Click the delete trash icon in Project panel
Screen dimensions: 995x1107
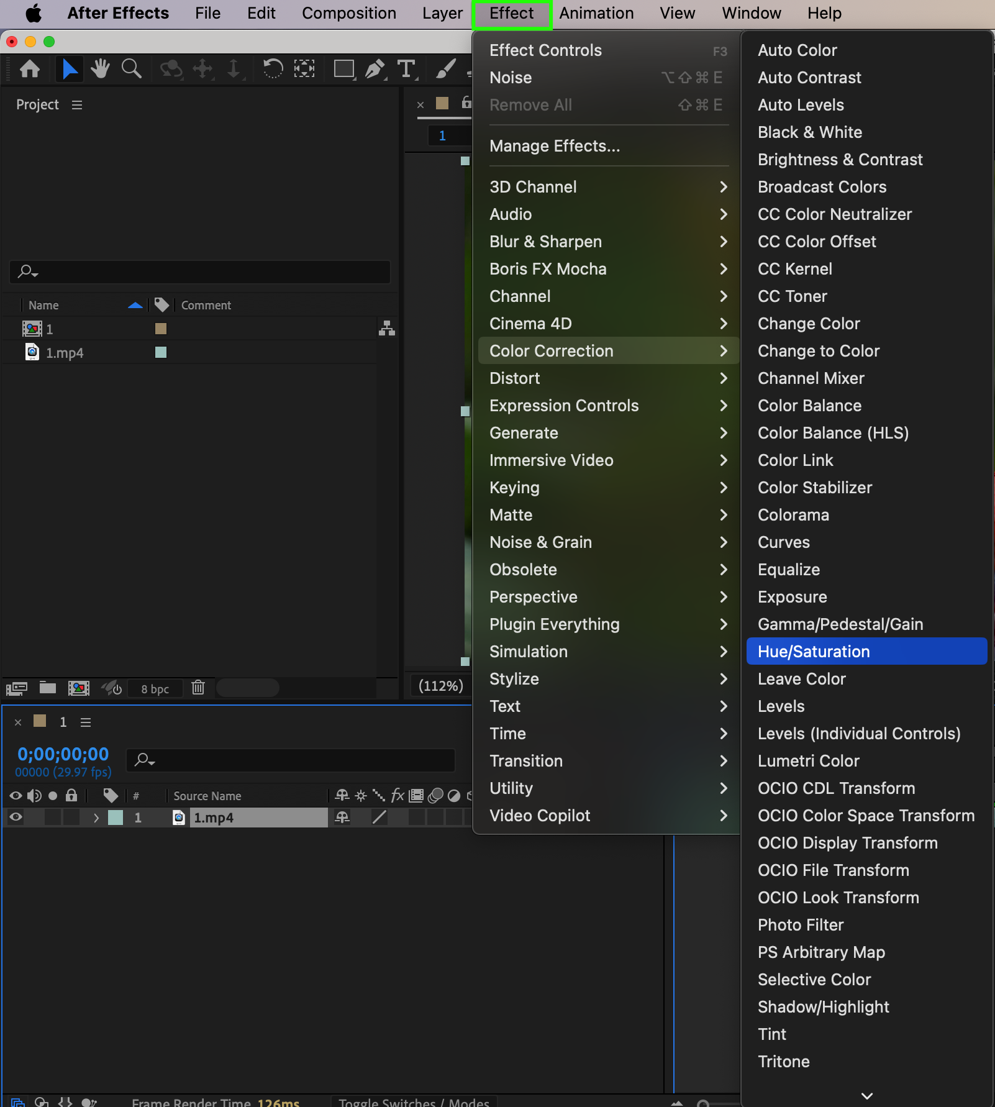[x=198, y=688]
